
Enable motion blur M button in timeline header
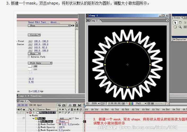[79, 105]
